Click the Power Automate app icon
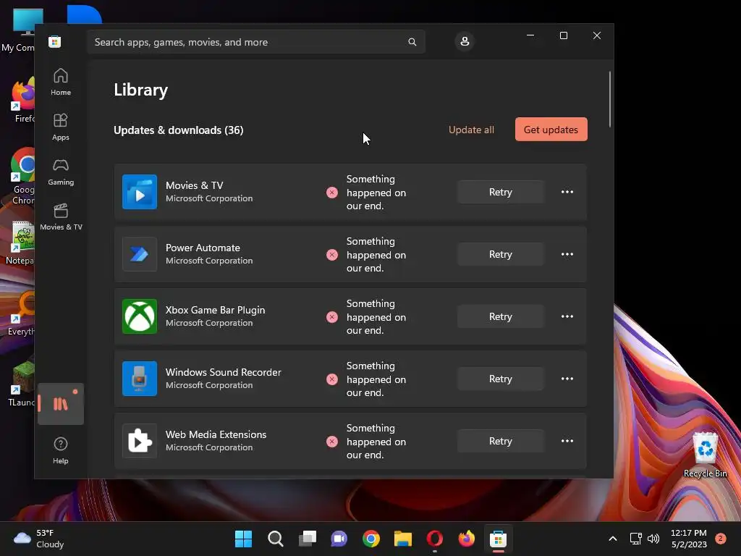 click(x=140, y=254)
